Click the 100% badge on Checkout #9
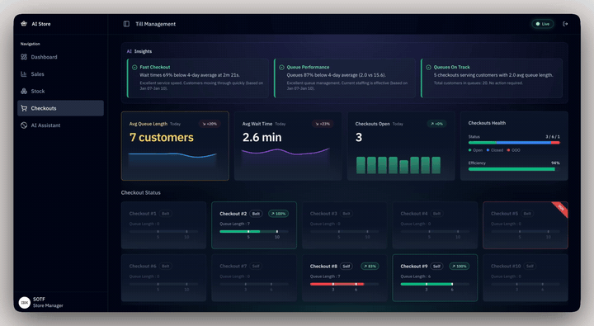 460,266
